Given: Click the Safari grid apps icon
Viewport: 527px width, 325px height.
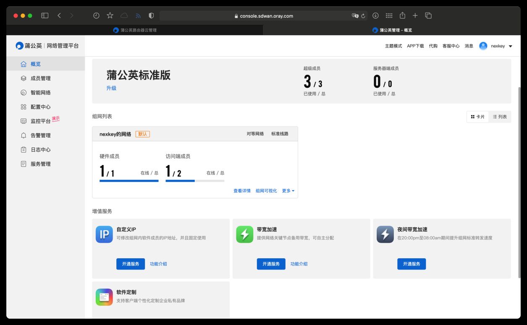Looking at the screenshot, I should [x=389, y=16].
